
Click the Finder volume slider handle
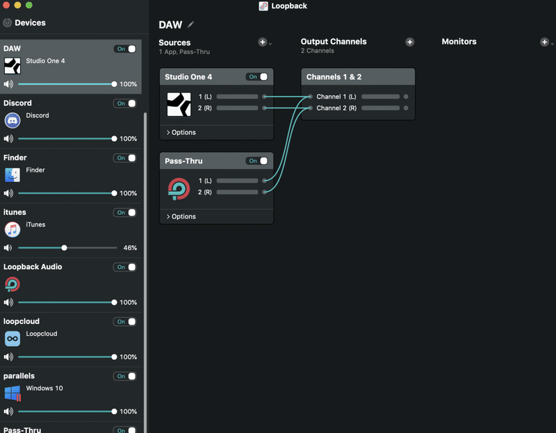[114, 193]
